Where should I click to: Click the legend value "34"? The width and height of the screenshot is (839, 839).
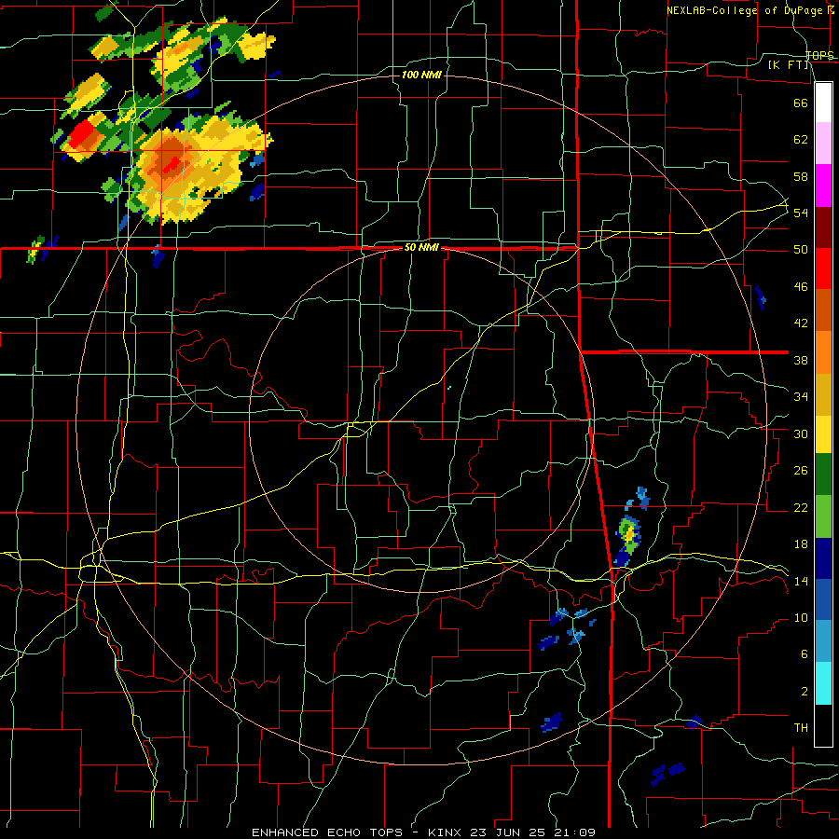click(x=801, y=397)
